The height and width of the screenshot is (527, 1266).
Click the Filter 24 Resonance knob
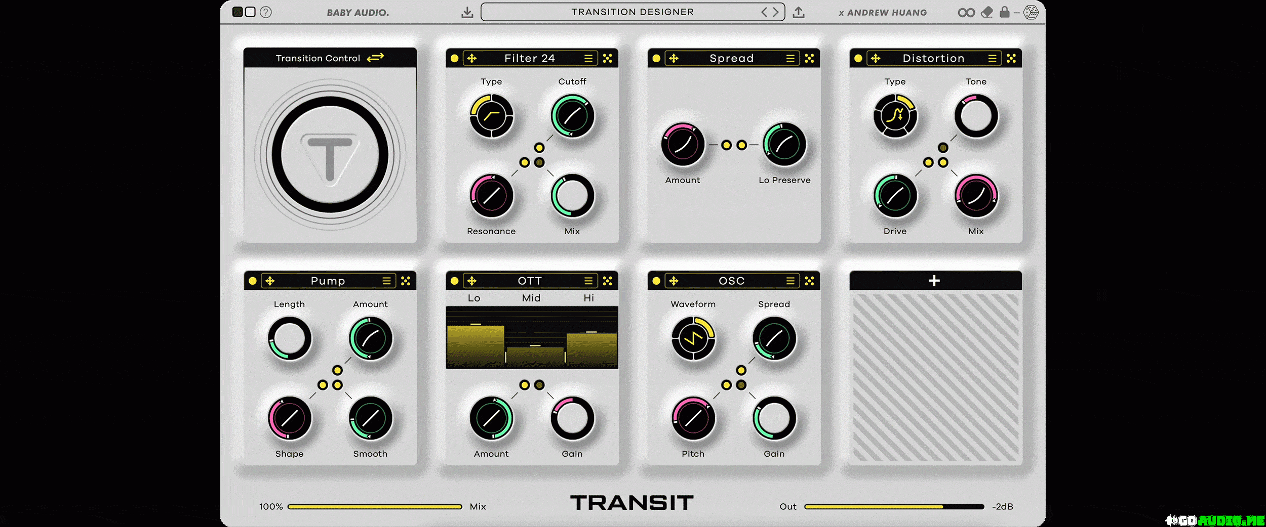[492, 196]
